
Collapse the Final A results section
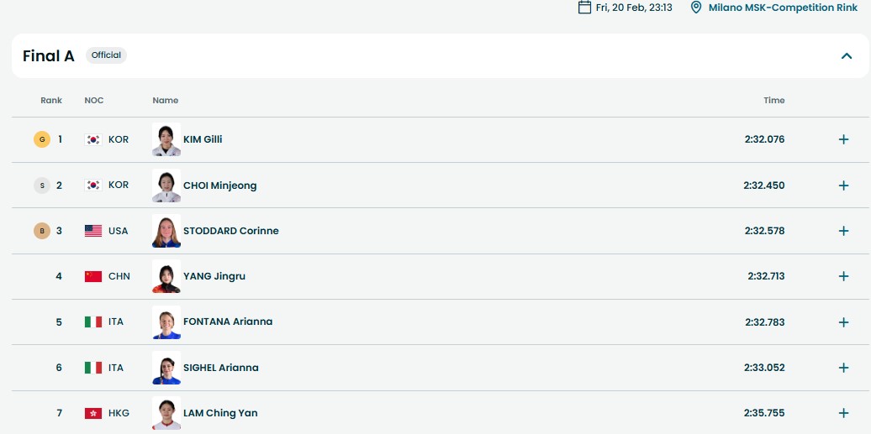846,56
